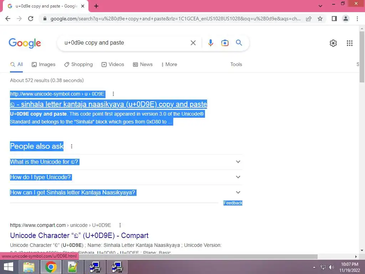Start voice search with the microphone icon

tap(210, 43)
